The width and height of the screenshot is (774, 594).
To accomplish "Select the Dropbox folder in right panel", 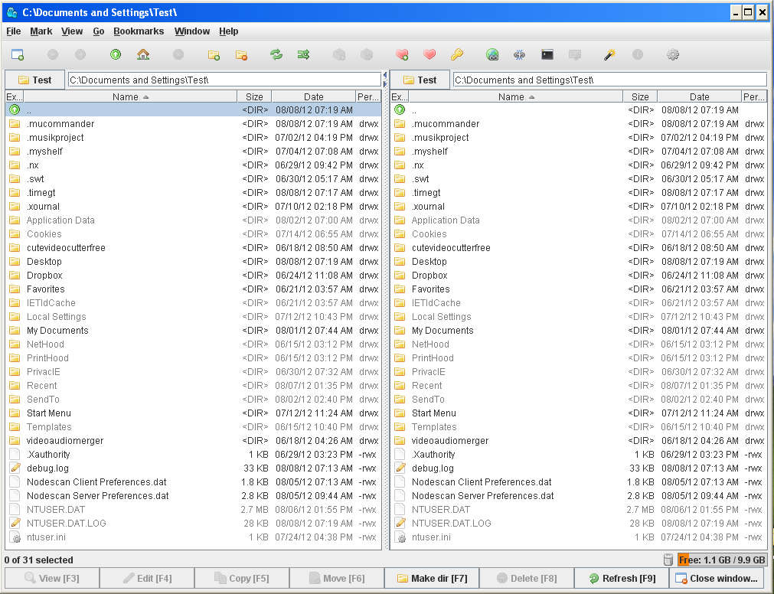I will click(x=429, y=276).
